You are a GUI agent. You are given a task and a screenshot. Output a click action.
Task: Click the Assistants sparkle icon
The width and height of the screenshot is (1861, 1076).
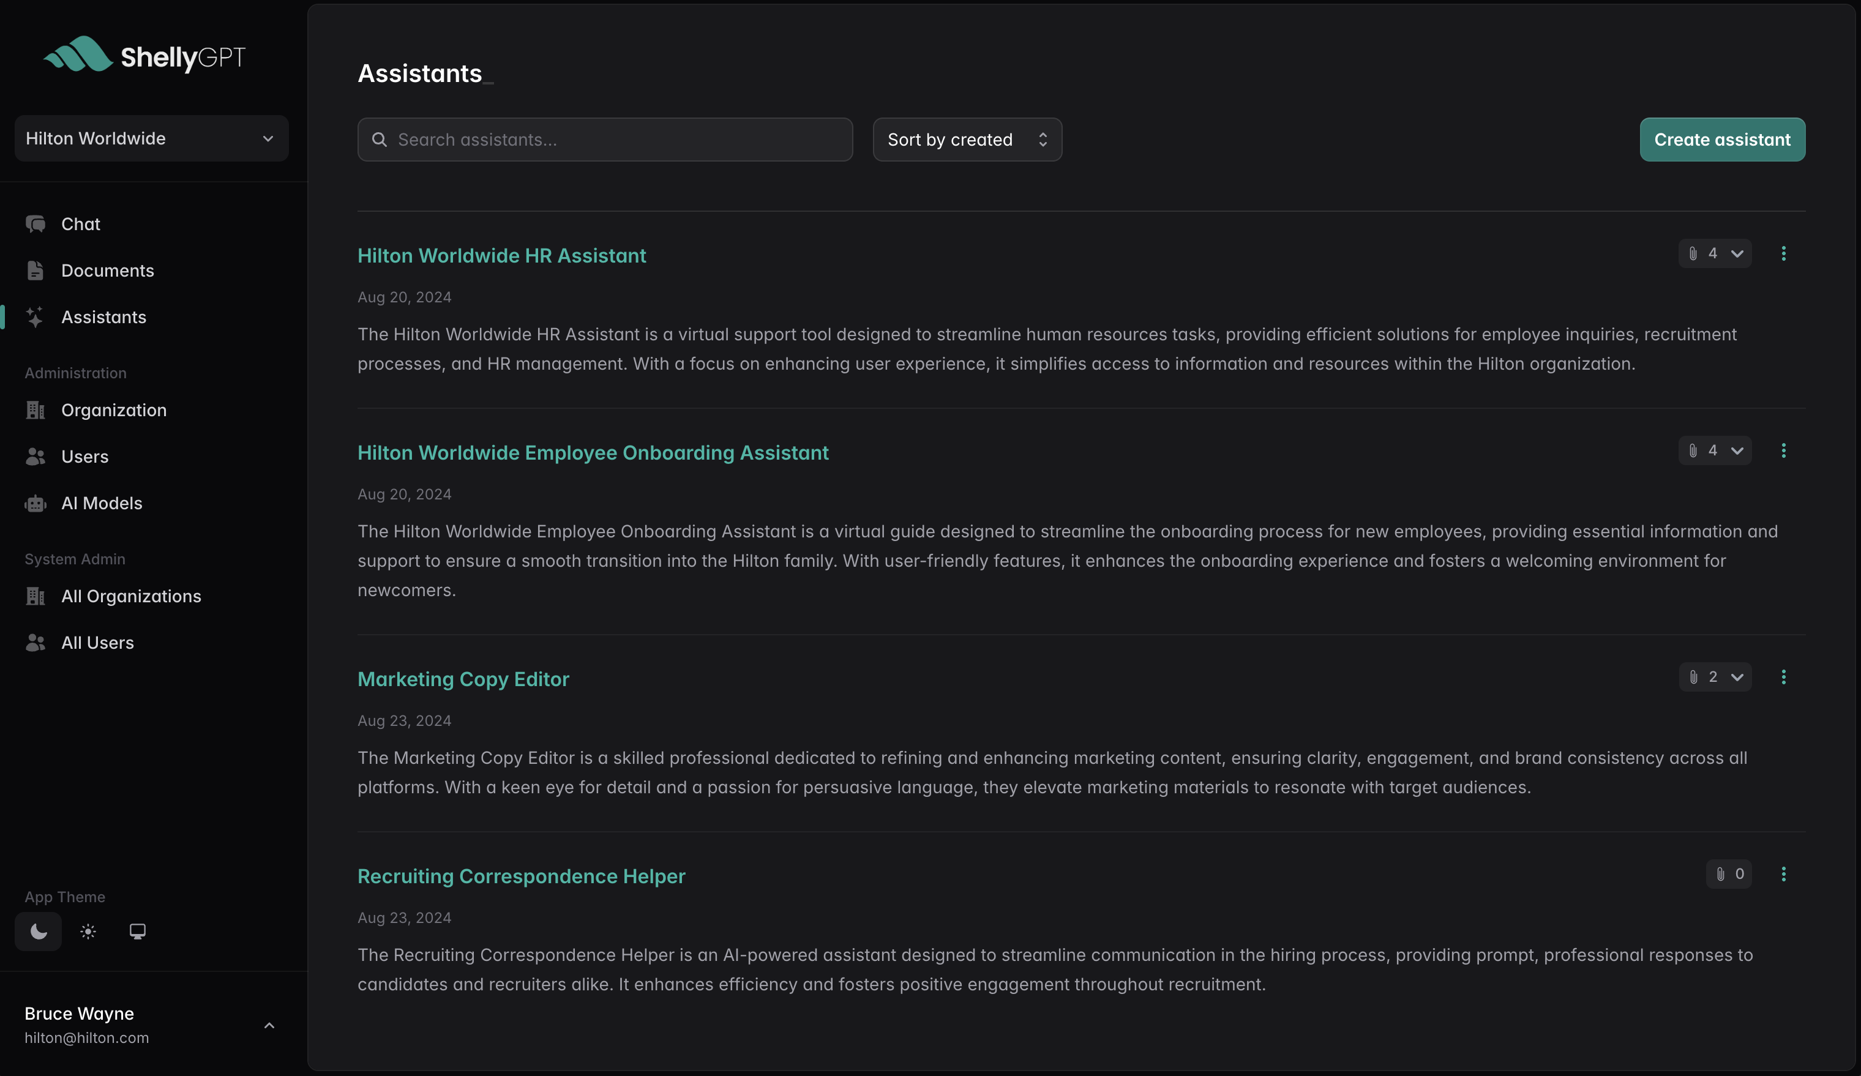(x=36, y=317)
